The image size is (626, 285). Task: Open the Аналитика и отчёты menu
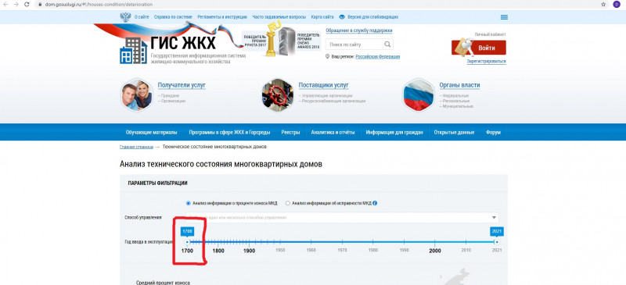pyautogui.click(x=333, y=132)
